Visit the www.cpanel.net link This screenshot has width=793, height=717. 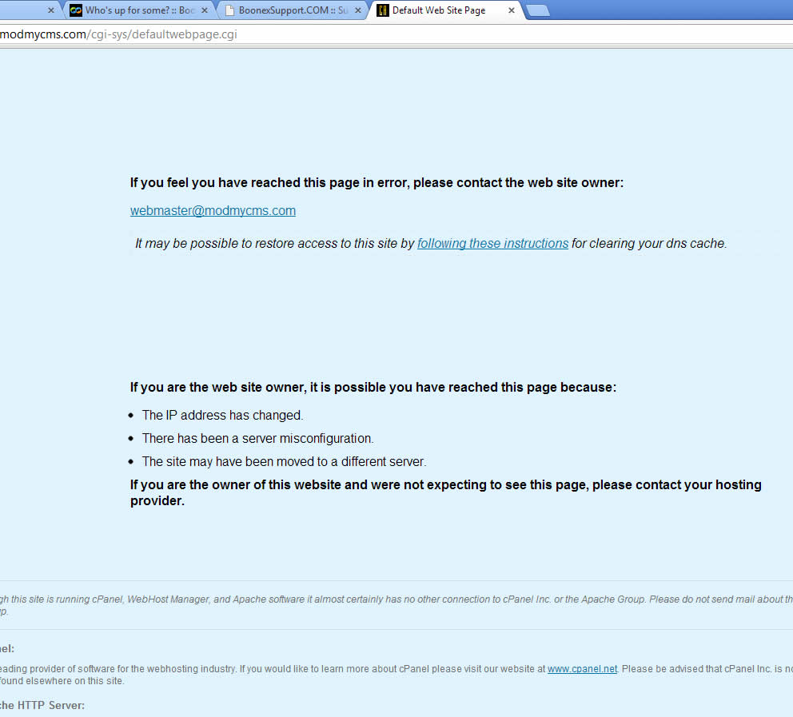click(x=582, y=668)
